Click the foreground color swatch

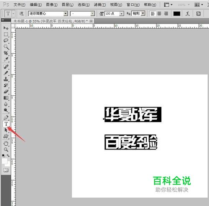click(x=5, y=161)
